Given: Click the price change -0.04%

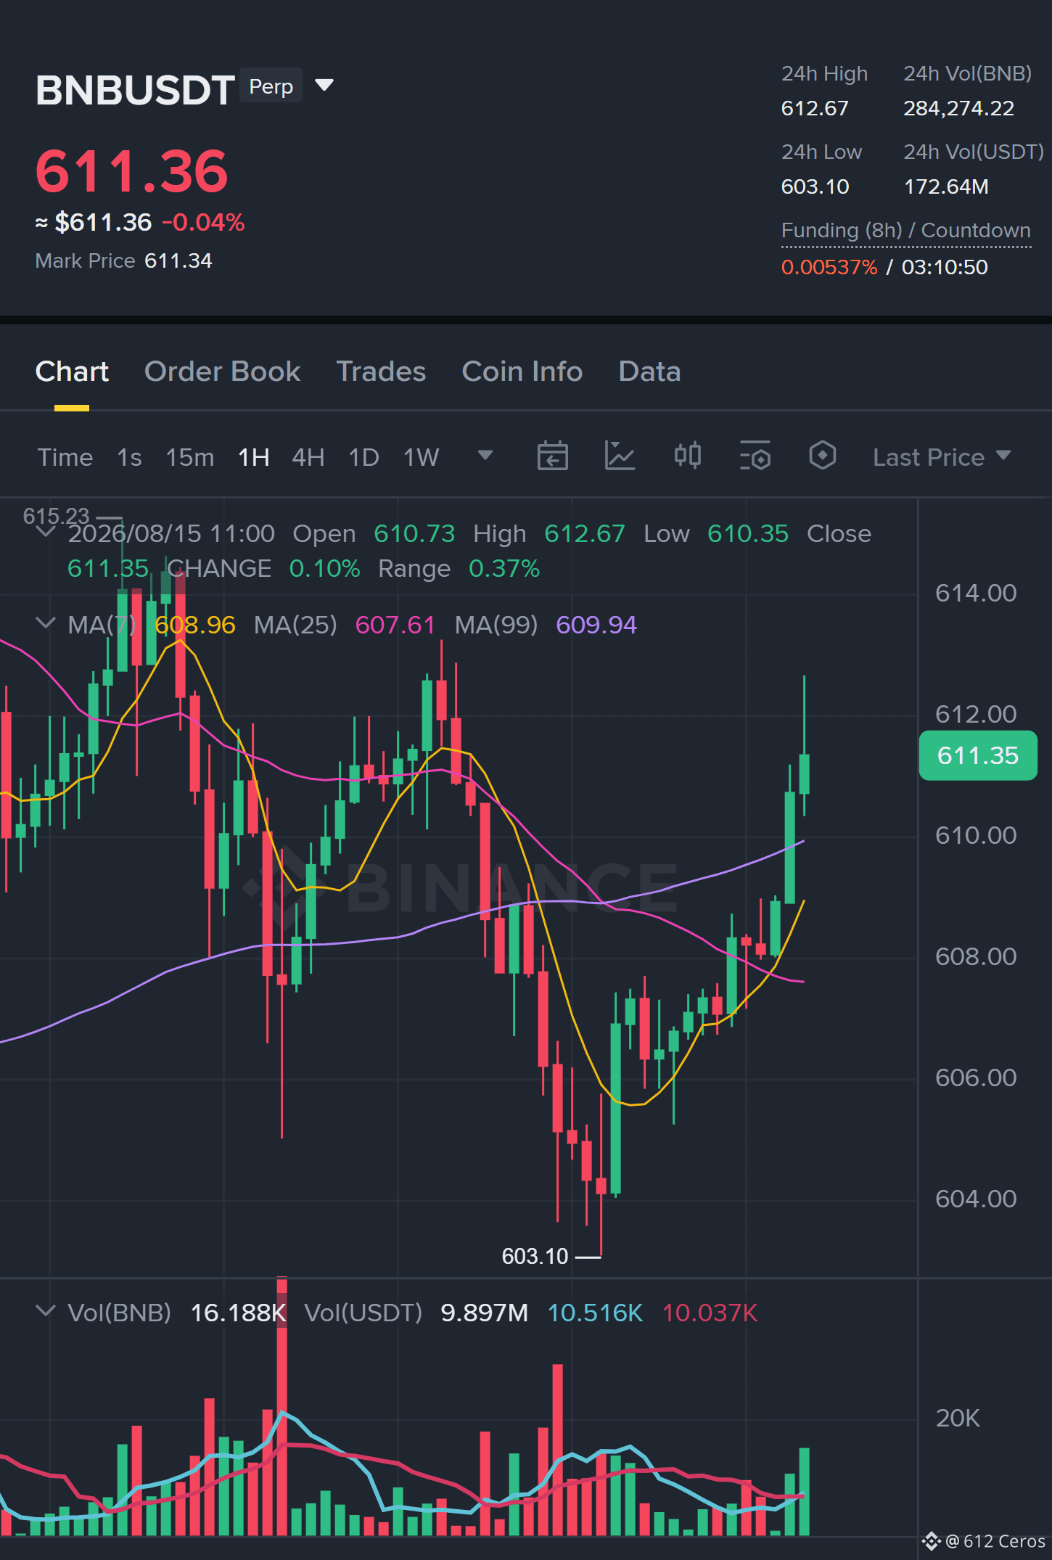Looking at the screenshot, I should (x=203, y=222).
